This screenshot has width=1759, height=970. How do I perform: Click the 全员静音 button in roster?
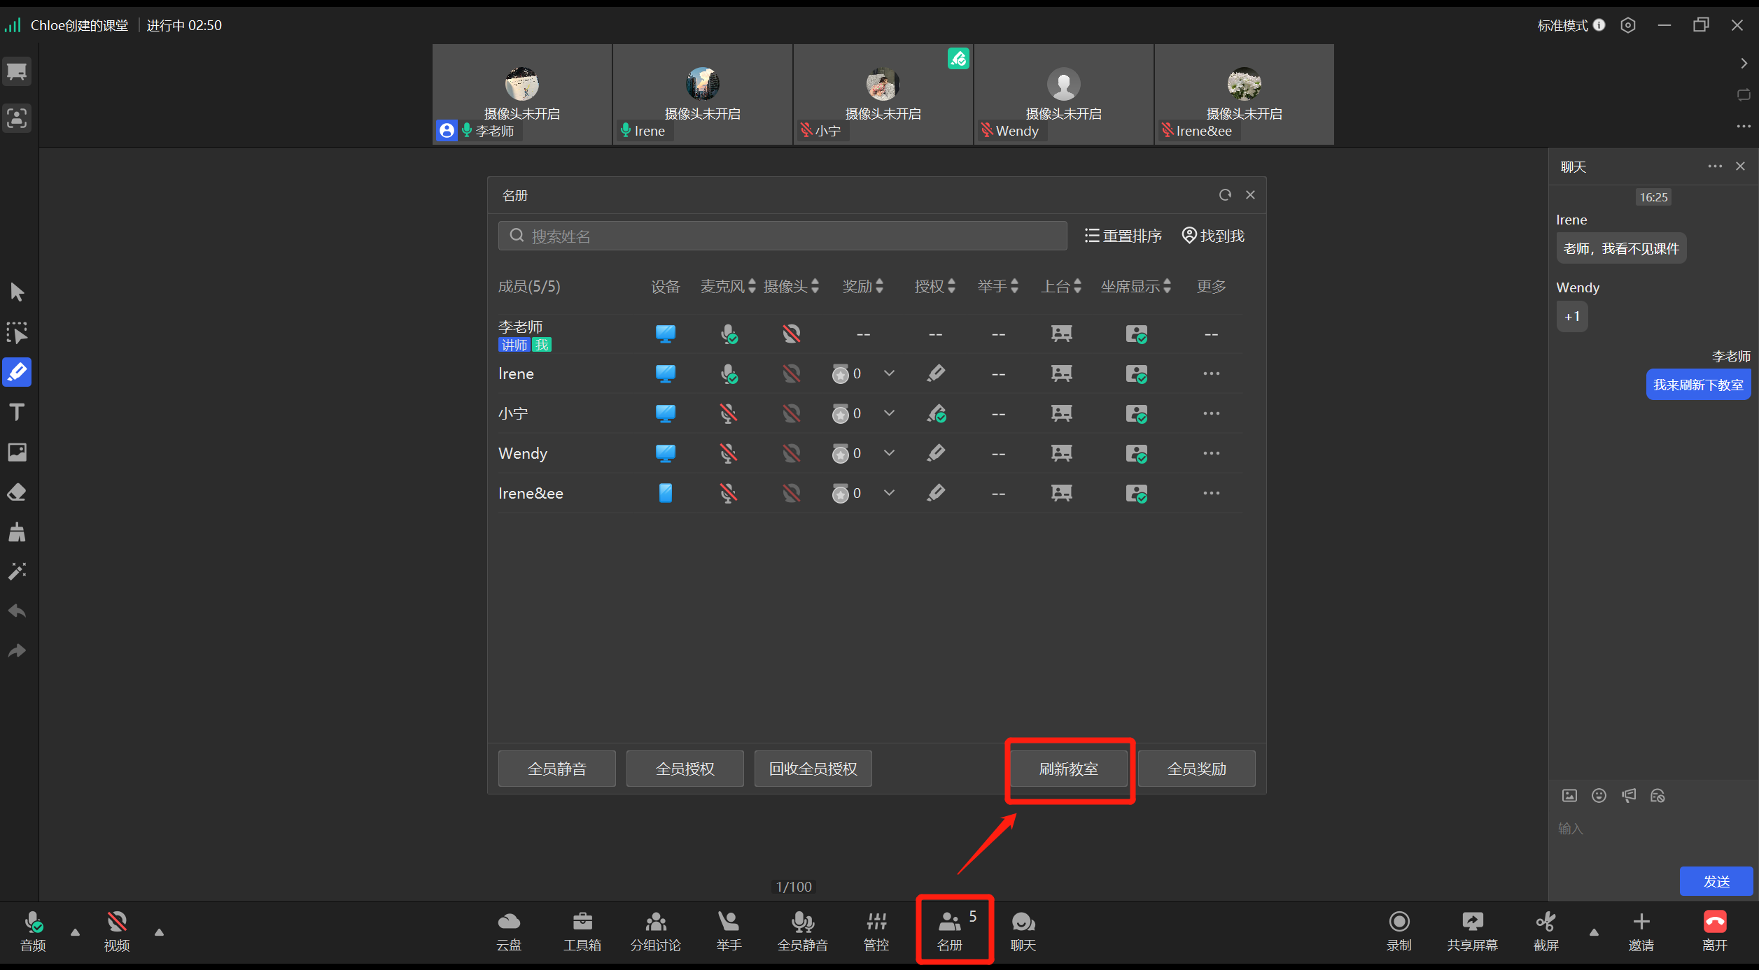556,769
